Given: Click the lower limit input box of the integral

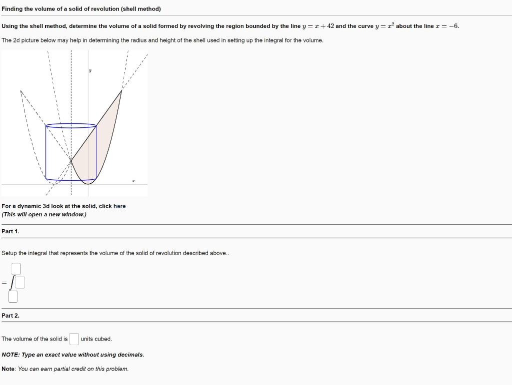Looking at the screenshot, I should click(x=13, y=296).
